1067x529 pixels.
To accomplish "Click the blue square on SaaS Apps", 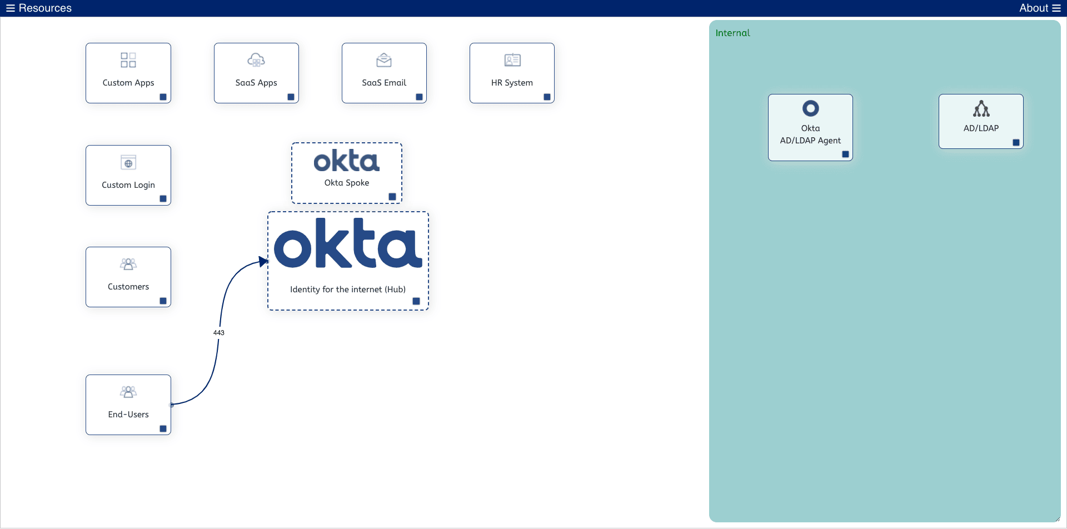I will 291,97.
